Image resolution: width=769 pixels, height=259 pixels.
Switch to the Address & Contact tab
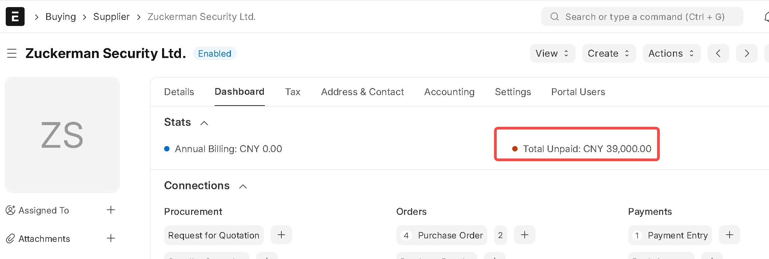click(362, 92)
